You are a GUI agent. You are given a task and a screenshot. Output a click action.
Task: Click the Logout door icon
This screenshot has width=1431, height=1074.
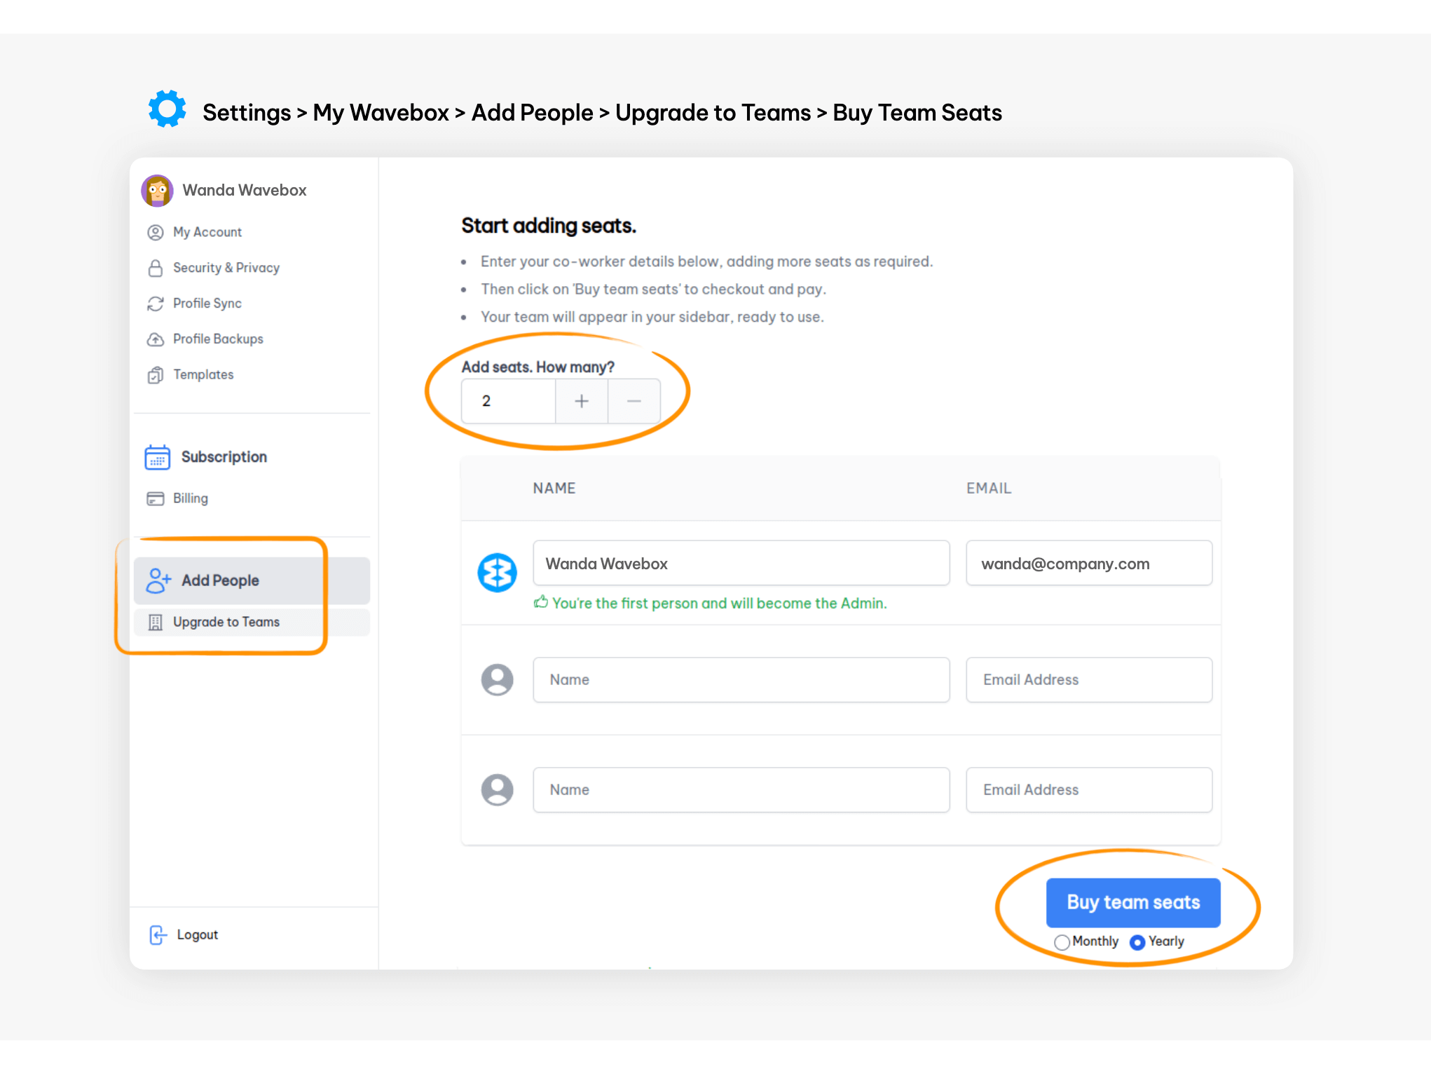coord(158,934)
